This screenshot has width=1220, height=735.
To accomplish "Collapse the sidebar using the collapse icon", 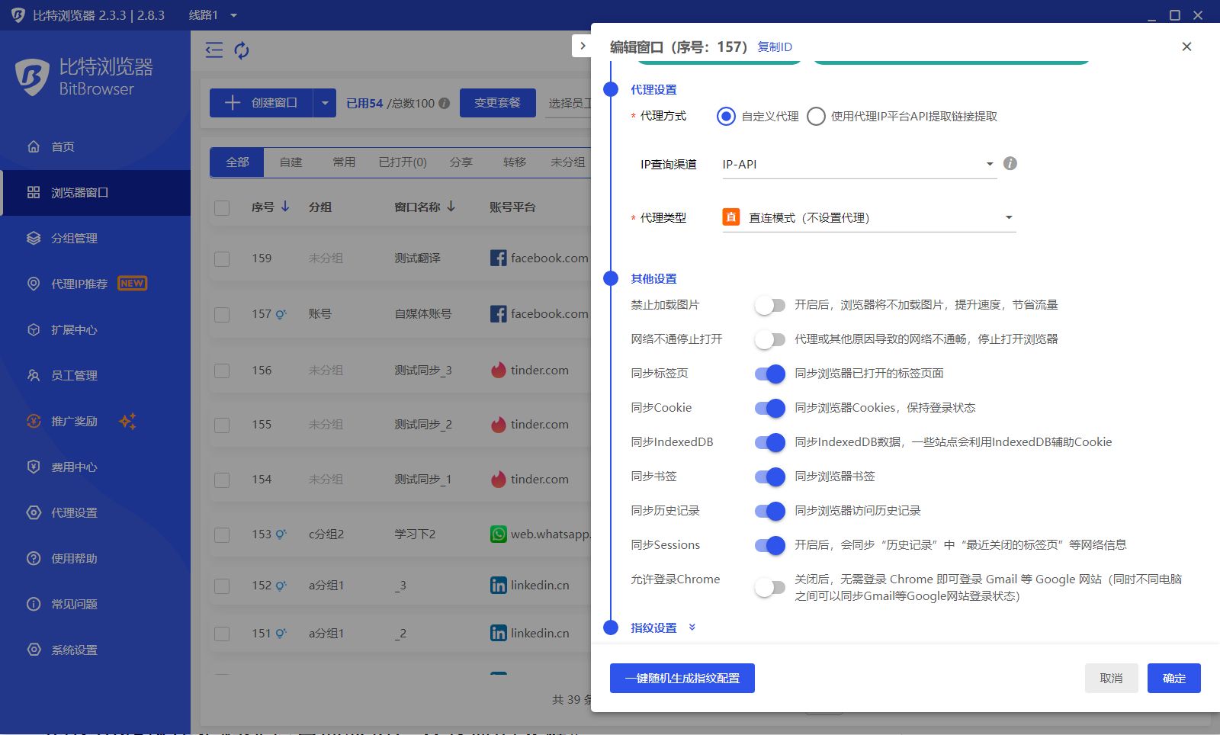I will tap(213, 50).
